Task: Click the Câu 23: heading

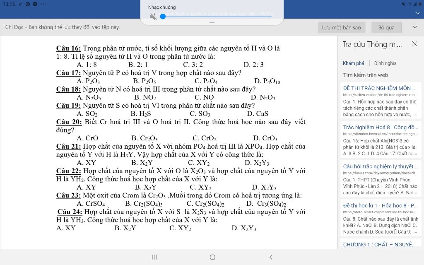Action: click(x=68, y=195)
